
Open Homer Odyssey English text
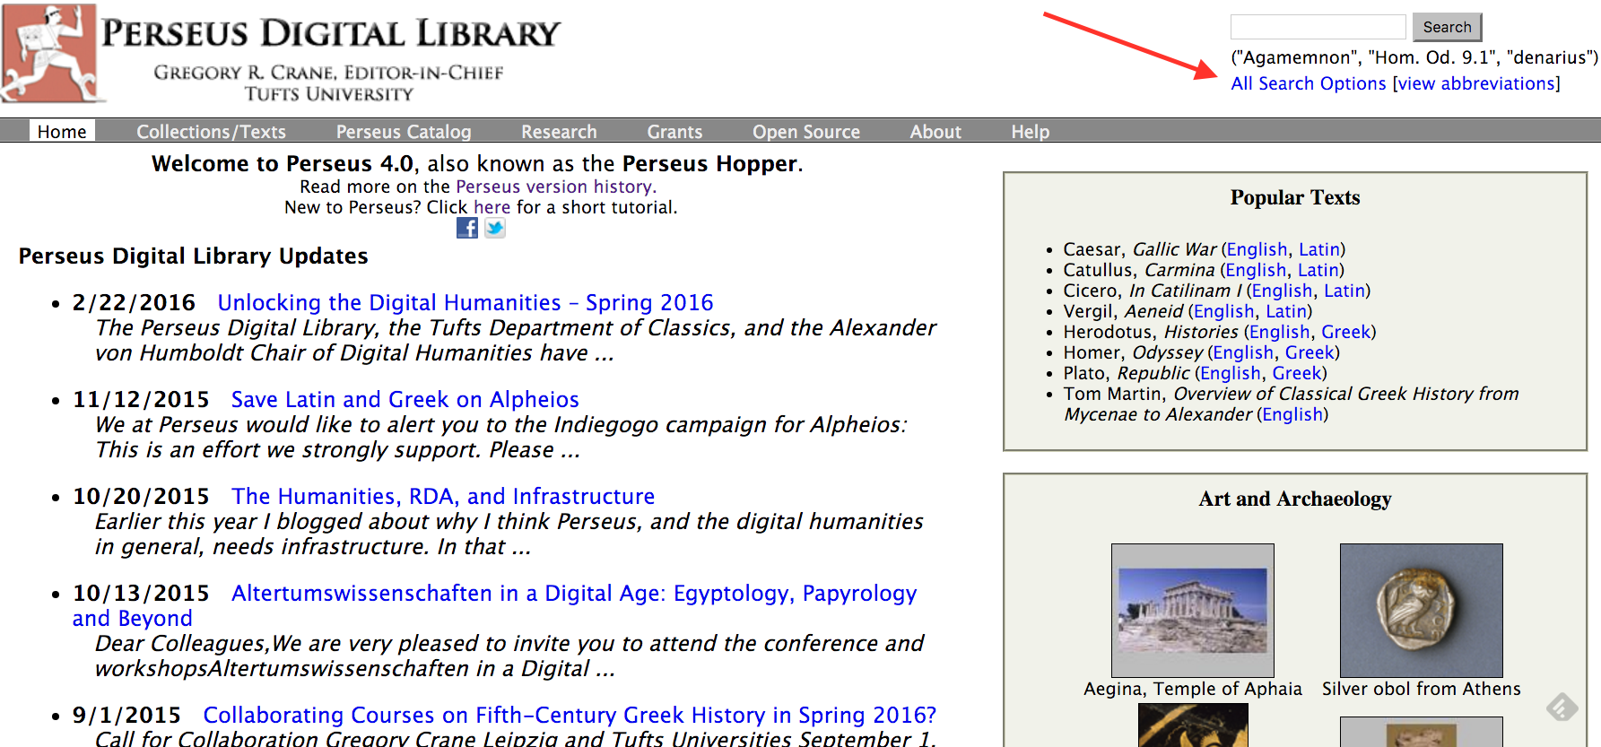[1243, 352]
